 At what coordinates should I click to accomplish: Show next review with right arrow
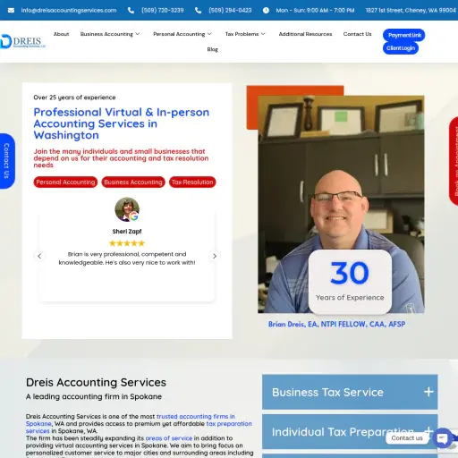(215, 256)
